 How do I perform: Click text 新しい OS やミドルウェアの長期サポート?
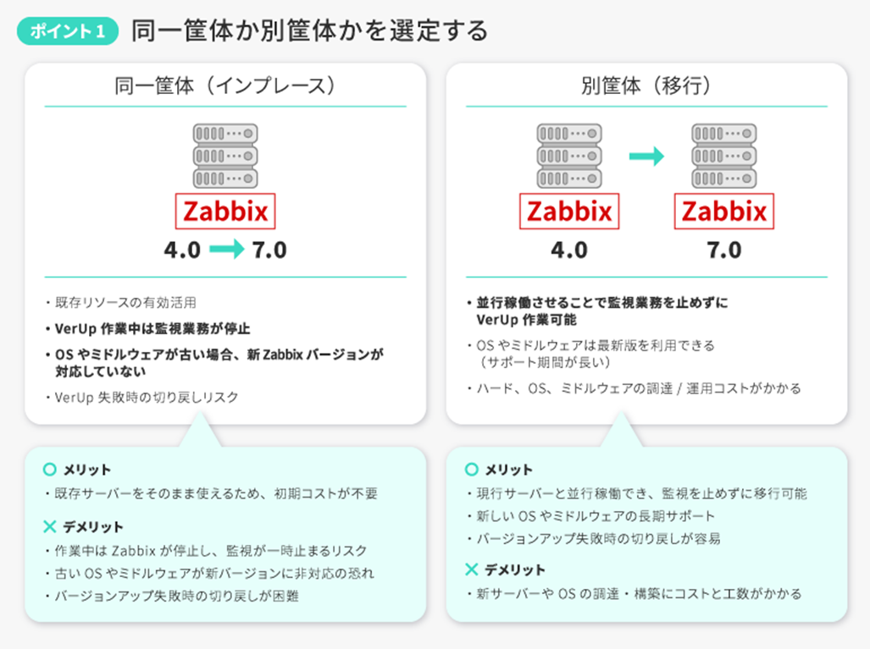pyautogui.click(x=596, y=516)
